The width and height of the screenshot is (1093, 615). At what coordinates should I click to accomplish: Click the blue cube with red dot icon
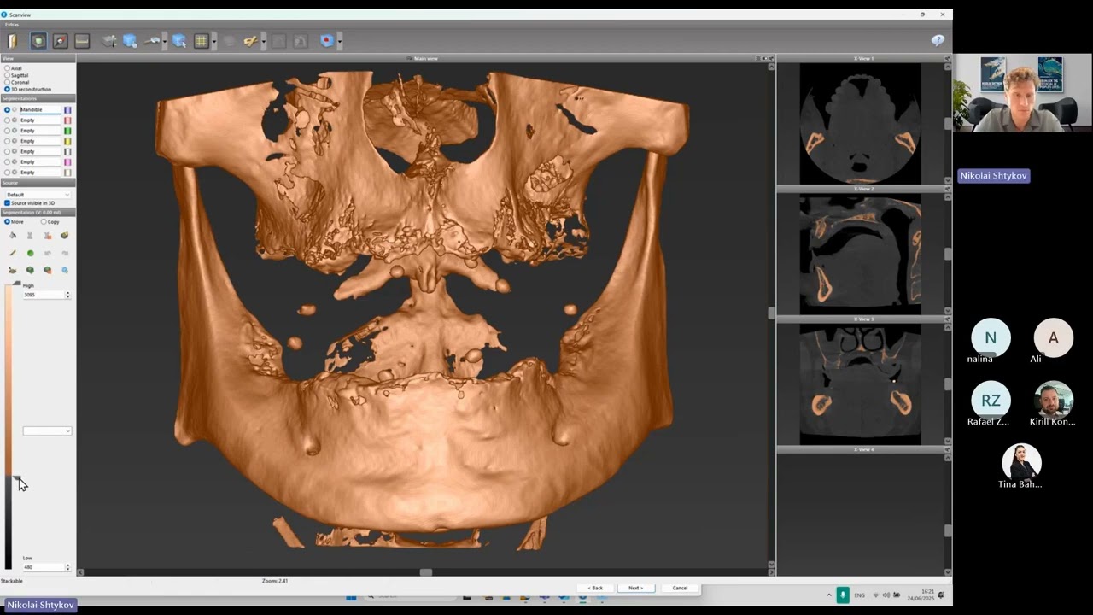coord(327,41)
